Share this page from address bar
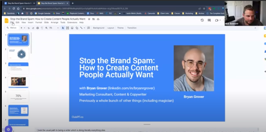266x132 pixels. 200,8
